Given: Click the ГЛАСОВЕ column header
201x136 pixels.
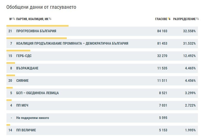Looking at the screenshot, I should pyautogui.click(x=161, y=19).
